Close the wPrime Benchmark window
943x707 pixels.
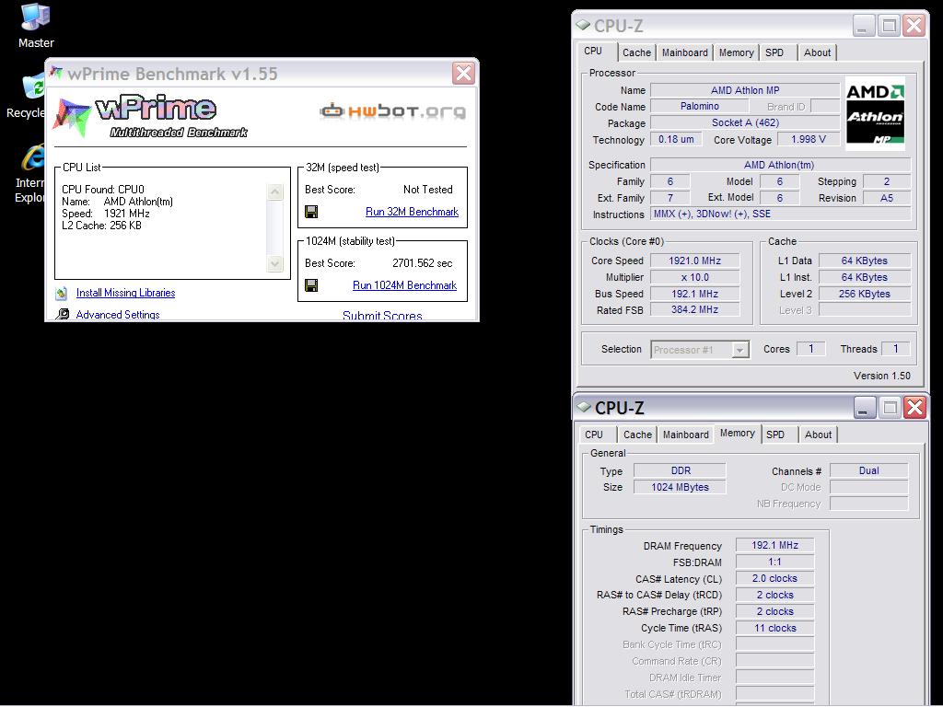coord(464,74)
